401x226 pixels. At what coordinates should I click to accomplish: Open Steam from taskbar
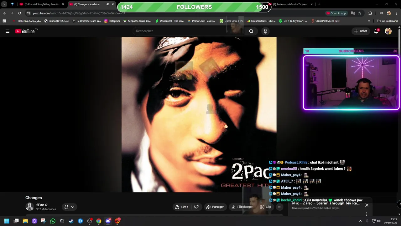[x=71, y=221]
